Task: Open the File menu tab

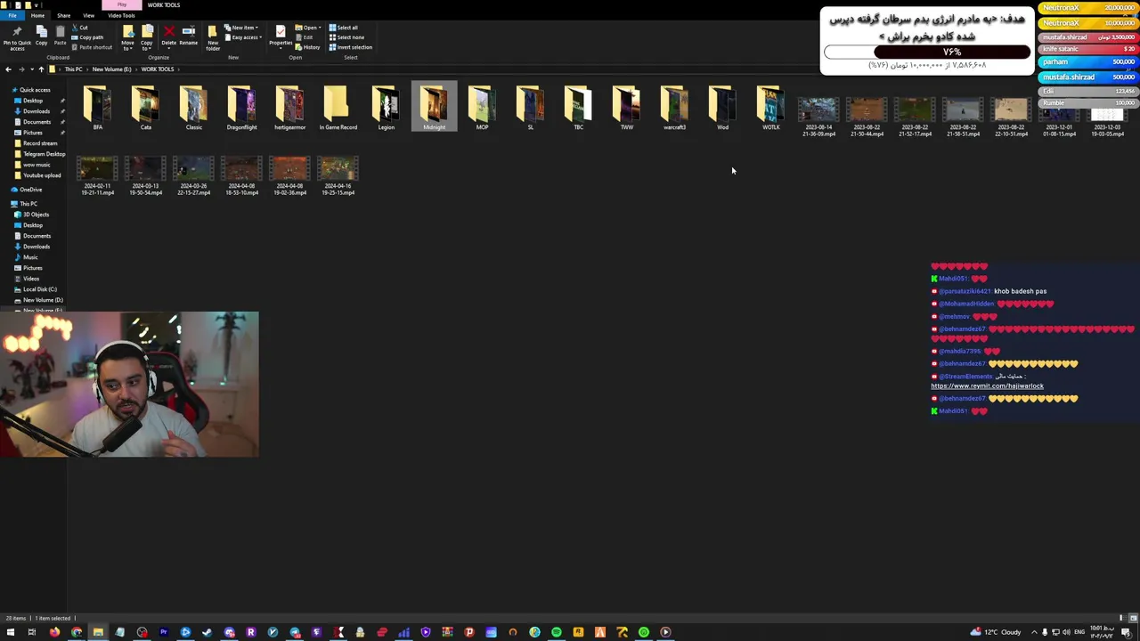Action: (x=12, y=15)
